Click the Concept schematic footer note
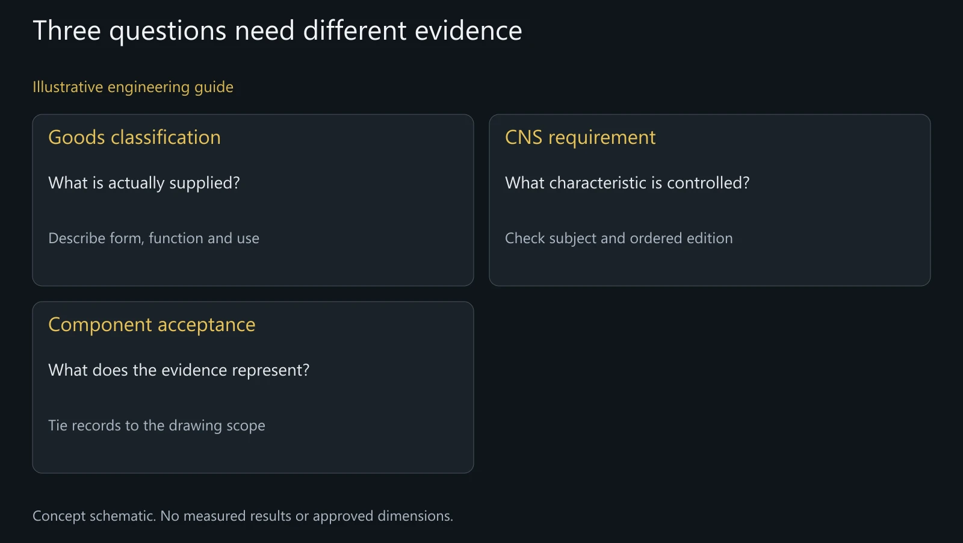Viewport: 963px width, 543px height. (x=243, y=517)
